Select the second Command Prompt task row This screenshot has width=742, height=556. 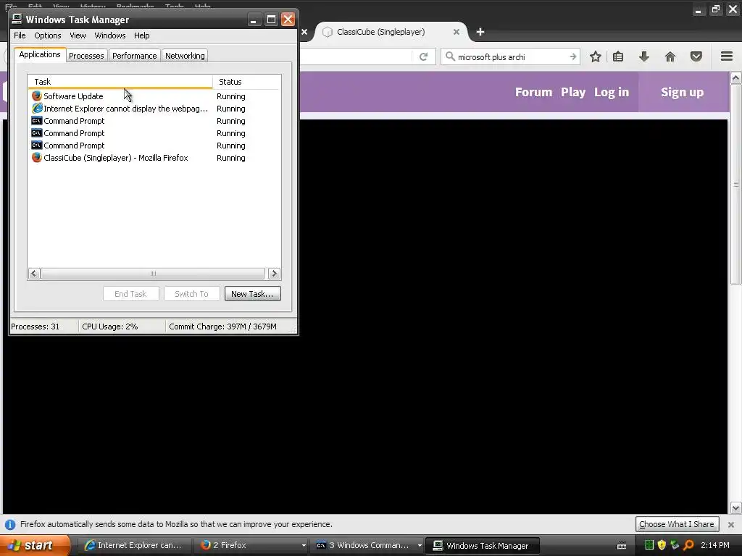[x=154, y=133]
